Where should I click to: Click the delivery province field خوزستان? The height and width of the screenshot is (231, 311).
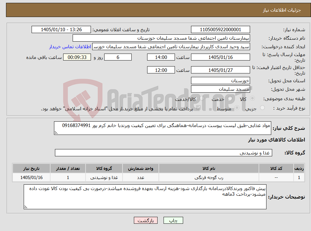click(x=220, y=81)
